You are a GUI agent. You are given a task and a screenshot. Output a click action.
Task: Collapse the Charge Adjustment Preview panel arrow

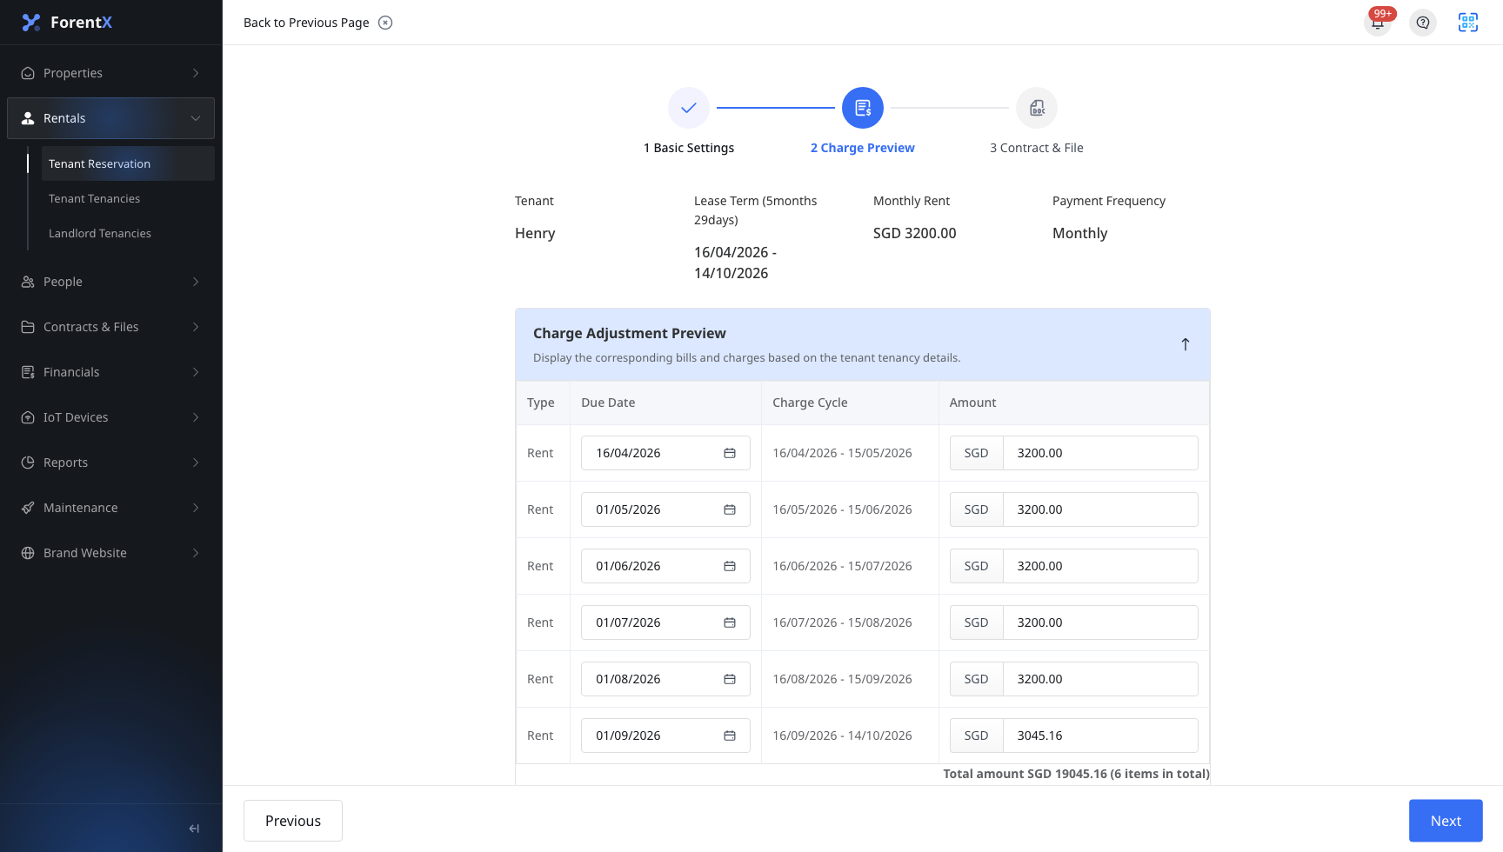pyautogui.click(x=1186, y=344)
